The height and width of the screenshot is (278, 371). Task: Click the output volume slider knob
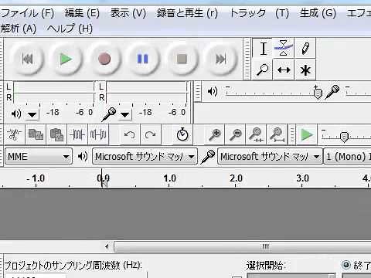(318, 93)
